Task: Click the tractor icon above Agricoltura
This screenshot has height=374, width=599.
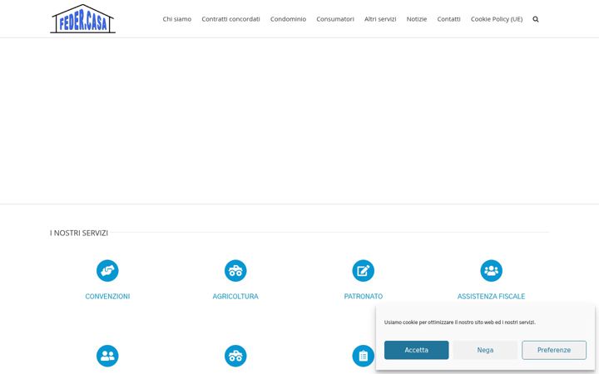Action: click(235, 271)
